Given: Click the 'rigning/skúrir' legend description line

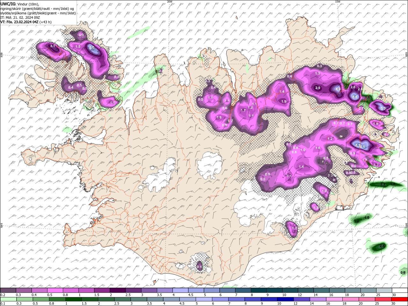Looking at the screenshot, I should coord(37,9).
